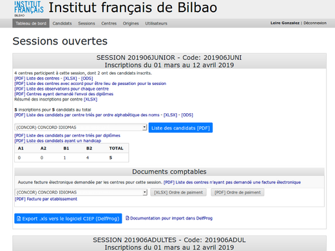This screenshot has width=335, height=251.
Task: Open the Liste des observations pour chaque centre PDF
Action: tap(62, 89)
